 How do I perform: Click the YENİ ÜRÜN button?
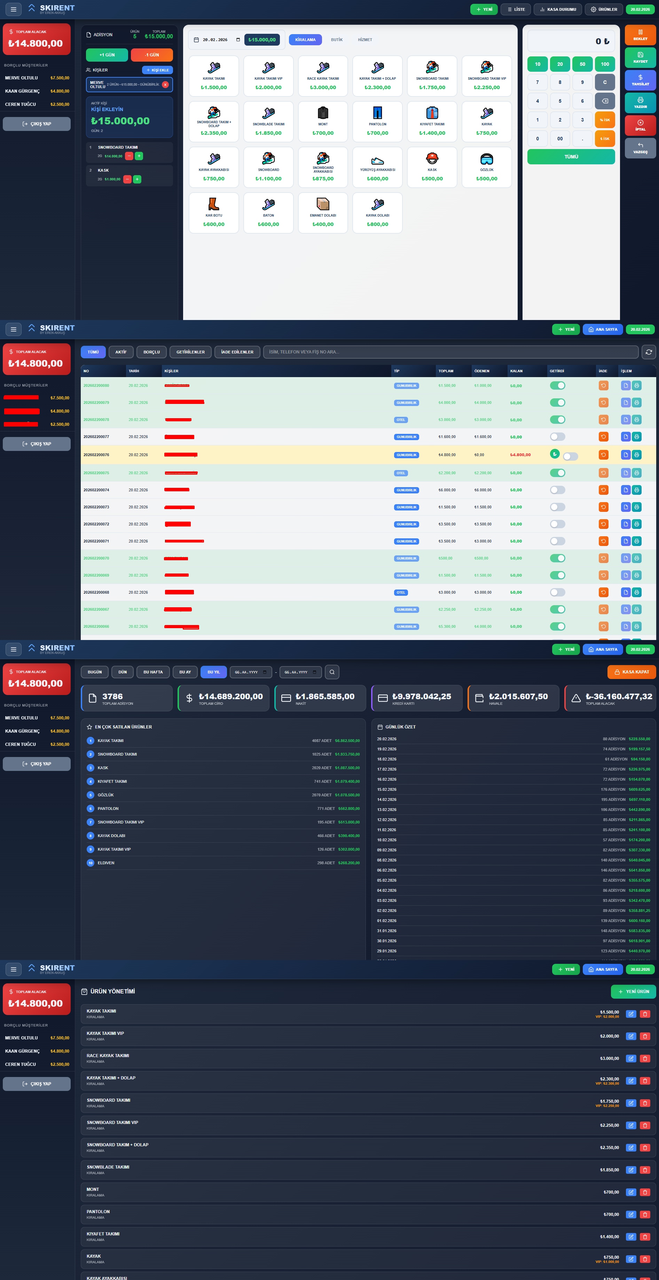click(633, 991)
